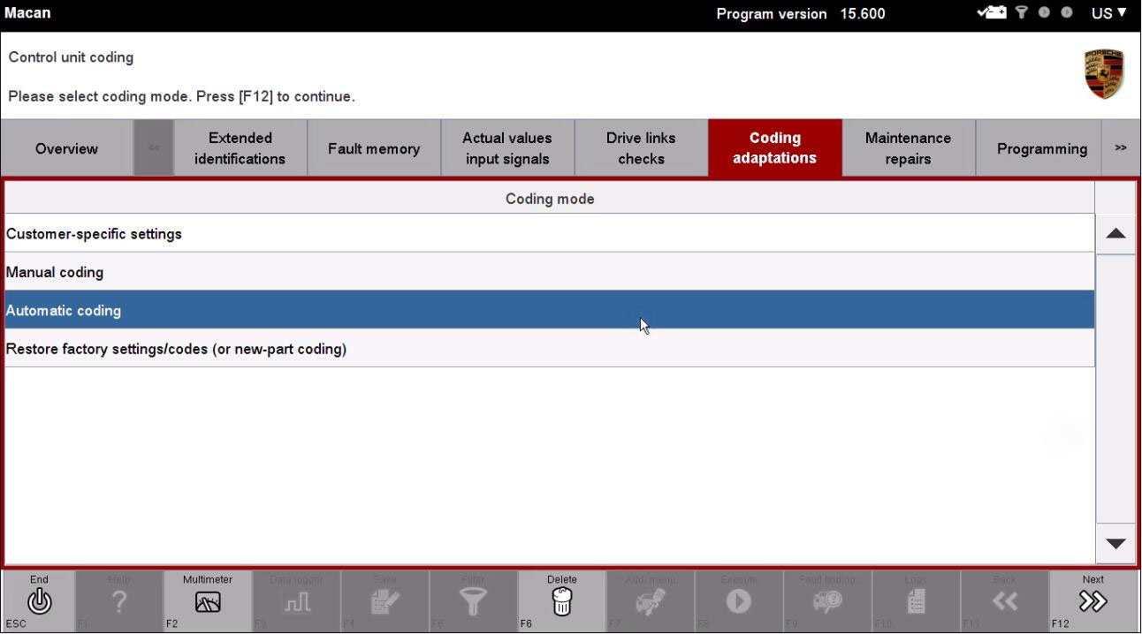Click the Porsche crest logo
The width and height of the screenshot is (1142, 634).
click(x=1104, y=74)
